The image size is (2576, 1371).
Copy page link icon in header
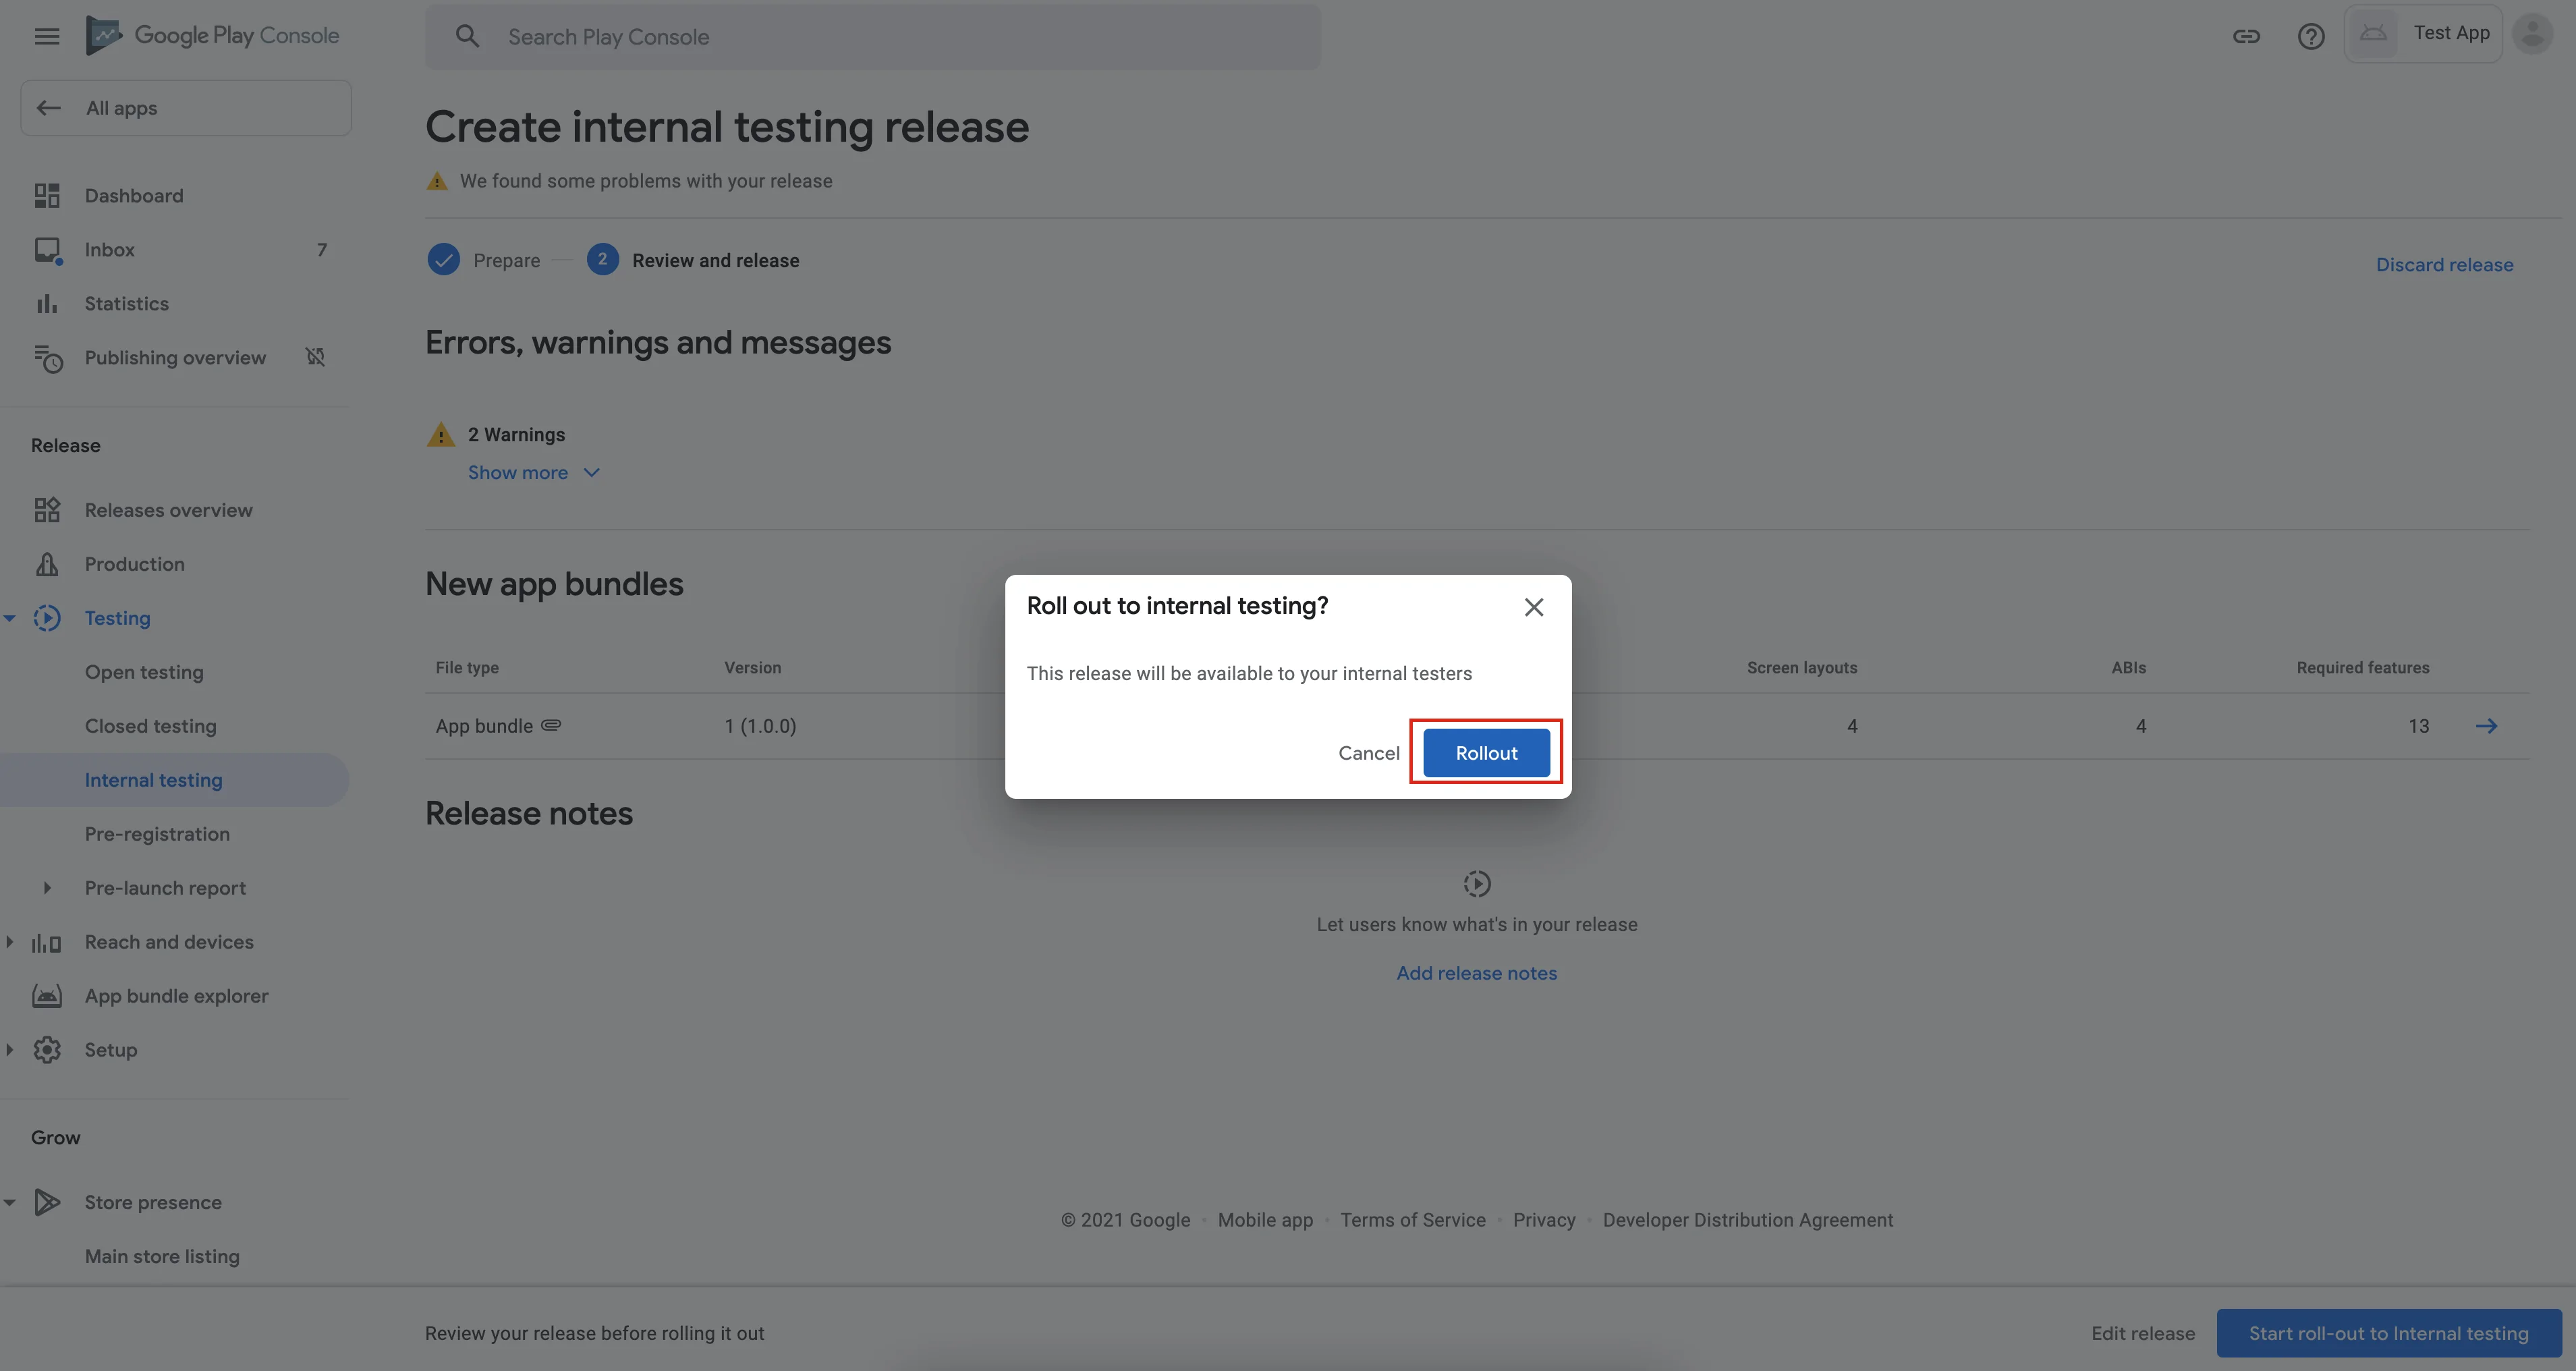(2246, 36)
